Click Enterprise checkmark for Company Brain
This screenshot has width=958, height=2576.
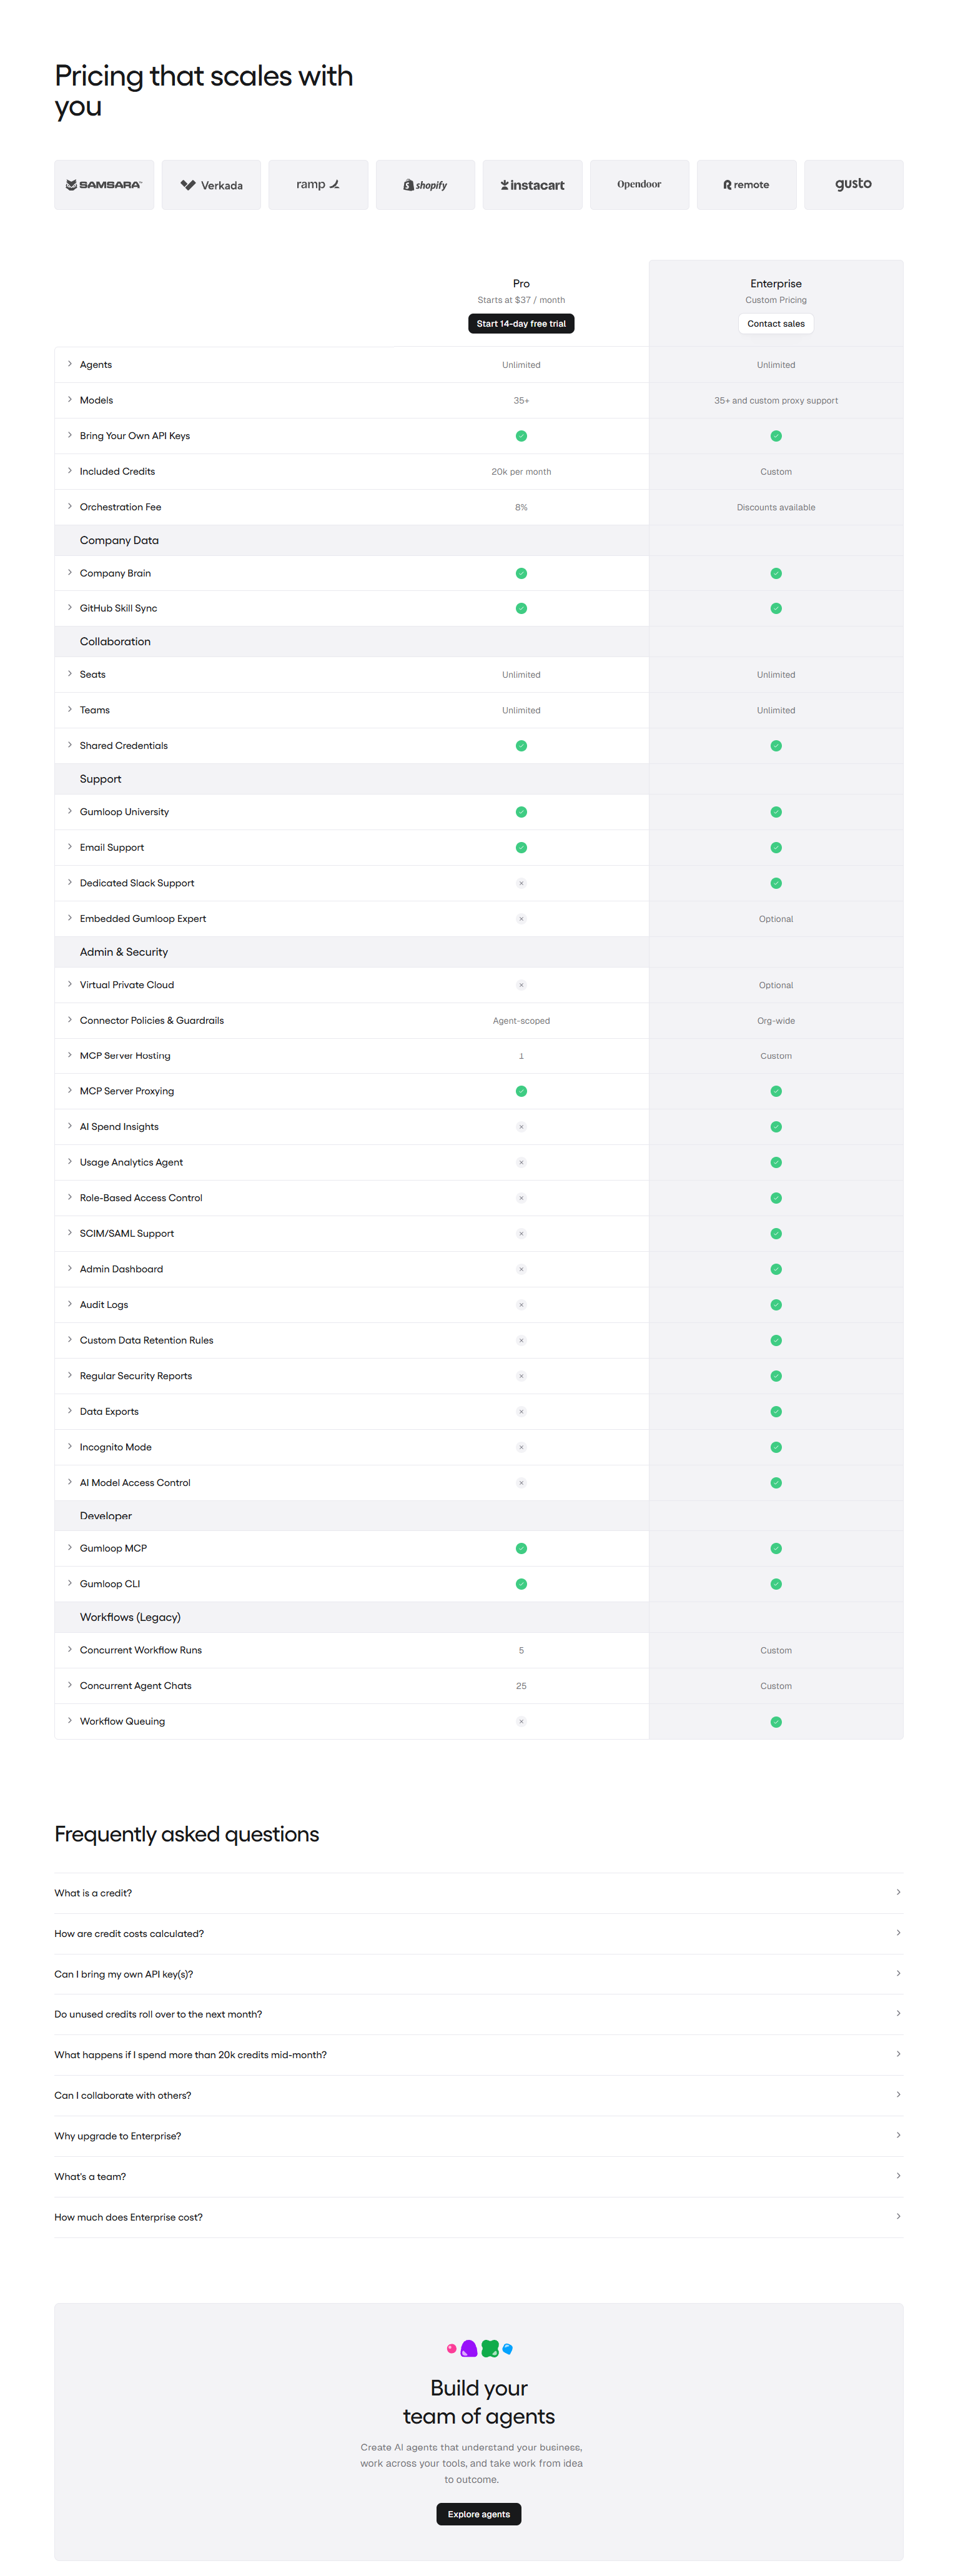tap(776, 573)
